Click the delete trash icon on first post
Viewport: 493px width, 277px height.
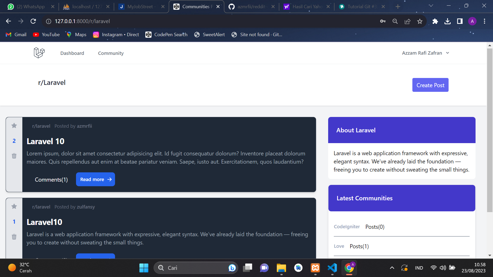click(x=14, y=156)
